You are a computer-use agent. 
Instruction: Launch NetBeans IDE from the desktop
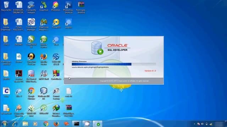click(x=44, y=93)
